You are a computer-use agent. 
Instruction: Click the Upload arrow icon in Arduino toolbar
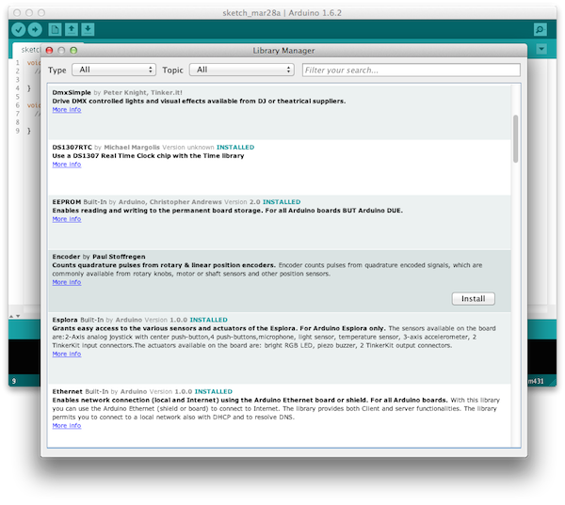pyautogui.click(x=35, y=29)
